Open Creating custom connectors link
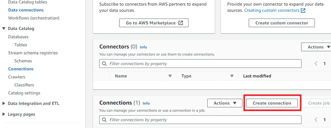 click(x=272, y=10)
